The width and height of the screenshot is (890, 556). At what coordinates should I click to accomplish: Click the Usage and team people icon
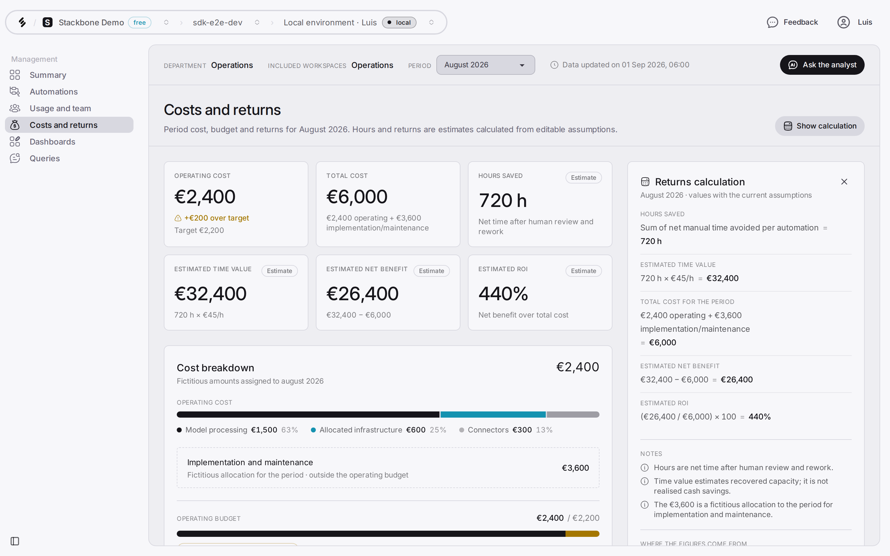(15, 108)
